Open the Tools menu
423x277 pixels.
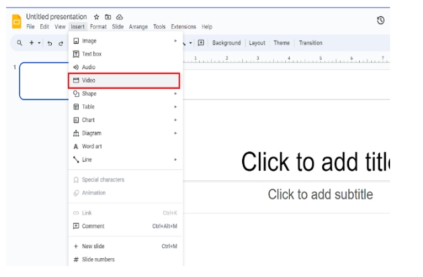click(159, 27)
